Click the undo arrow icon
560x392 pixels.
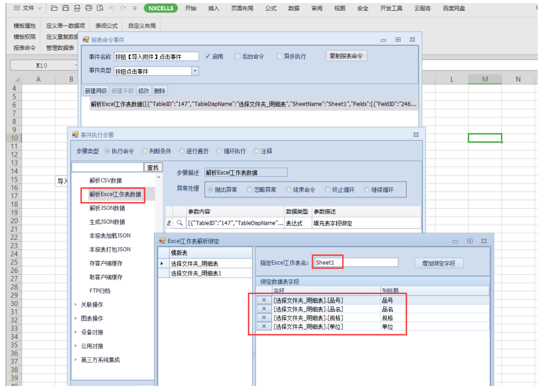[112, 8]
